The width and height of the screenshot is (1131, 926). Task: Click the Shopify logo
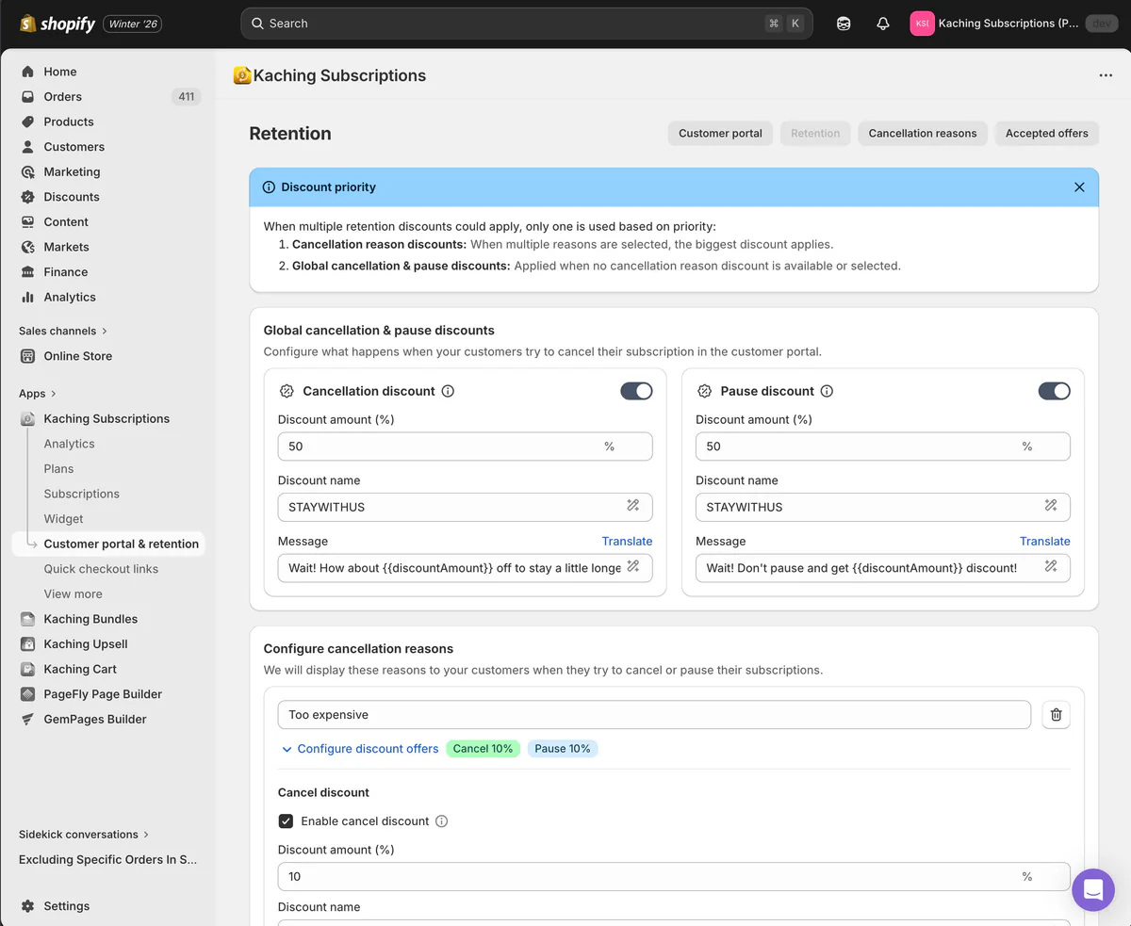pyautogui.click(x=57, y=24)
